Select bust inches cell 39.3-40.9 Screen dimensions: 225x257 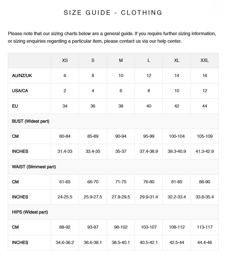(x=177, y=152)
